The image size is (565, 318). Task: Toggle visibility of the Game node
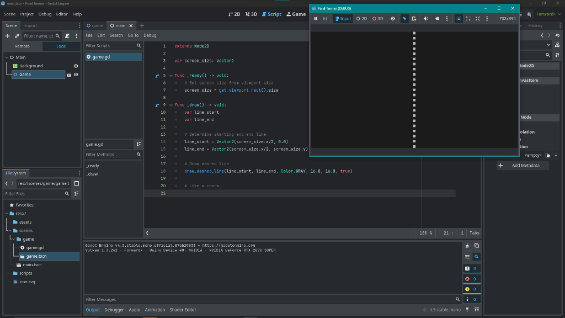(x=76, y=75)
